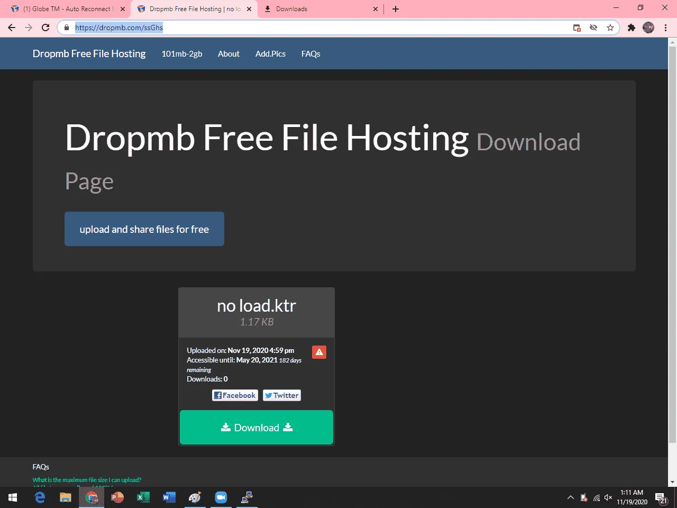This screenshot has width=677, height=508.
Task: Launch Microsoft Edge from the taskbar
Action: (40, 497)
